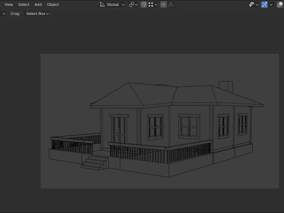Image resolution: width=284 pixels, height=213 pixels.
Task: Open object types visibility dropdown
Action: [x=253, y=5]
